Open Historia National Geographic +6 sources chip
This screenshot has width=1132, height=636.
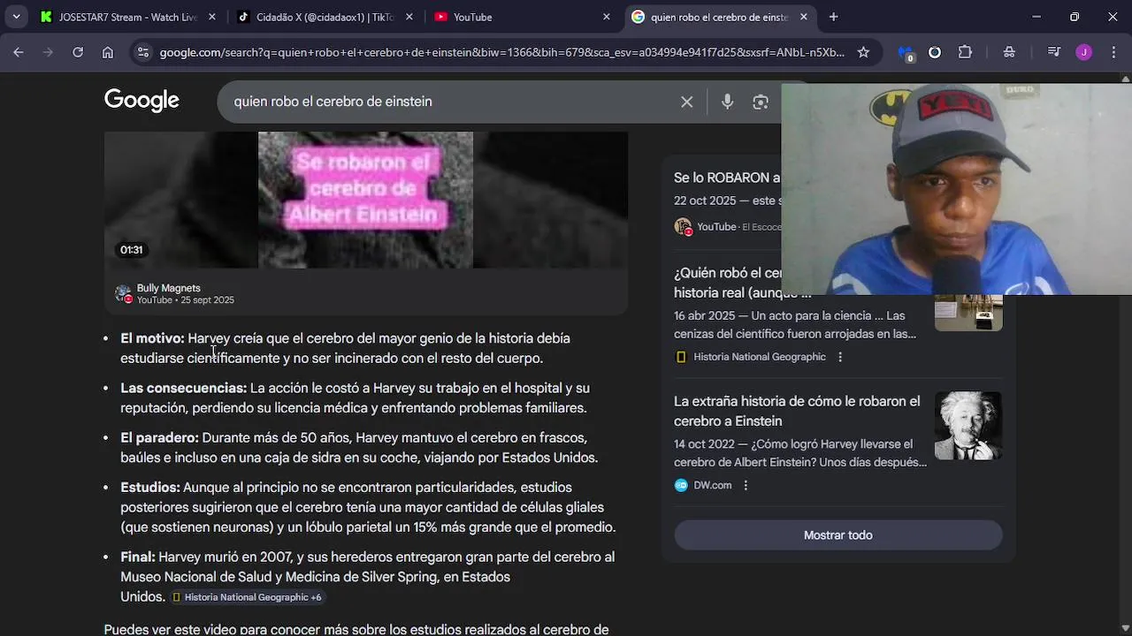point(247,597)
